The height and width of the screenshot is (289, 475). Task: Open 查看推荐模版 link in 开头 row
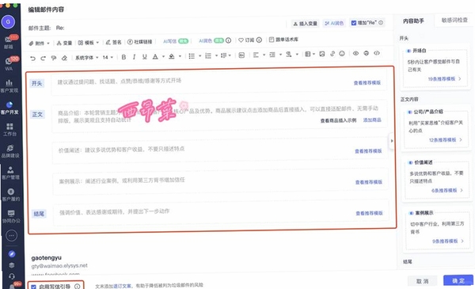pyautogui.click(x=367, y=82)
